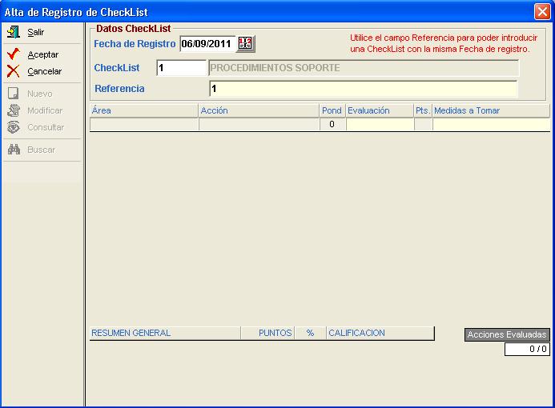Open the calendar date picker icon
Viewport: 555px width, 408px height.
(246, 44)
